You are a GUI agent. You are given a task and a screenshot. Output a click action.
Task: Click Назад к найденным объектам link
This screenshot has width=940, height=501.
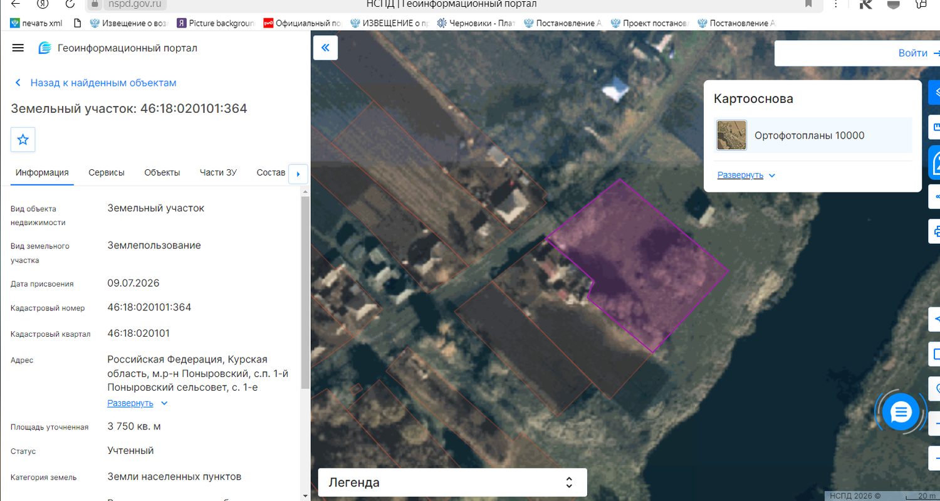(96, 83)
